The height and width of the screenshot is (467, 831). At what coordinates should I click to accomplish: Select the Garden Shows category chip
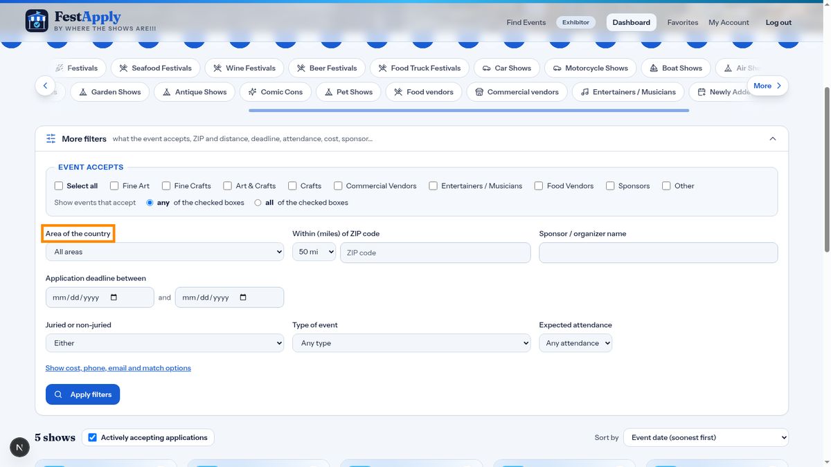point(109,92)
